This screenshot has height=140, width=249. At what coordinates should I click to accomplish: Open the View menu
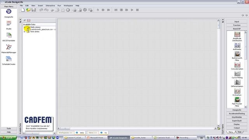pyautogui.click(x=33, y=5)
